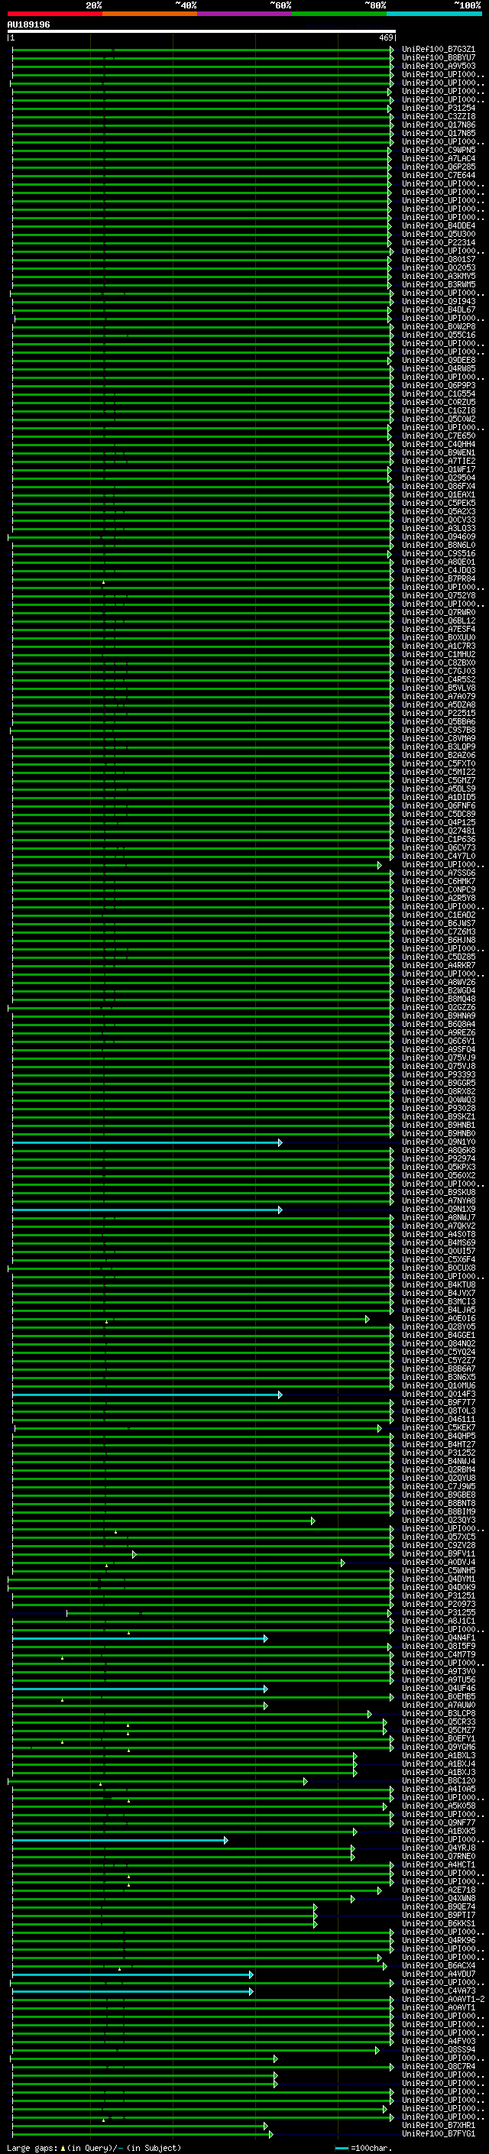Select the UniRef100_P31255 label

439,1612
